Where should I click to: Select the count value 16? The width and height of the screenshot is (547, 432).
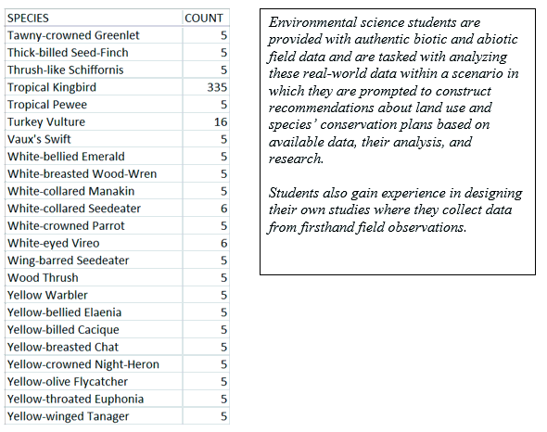[206, 121]
